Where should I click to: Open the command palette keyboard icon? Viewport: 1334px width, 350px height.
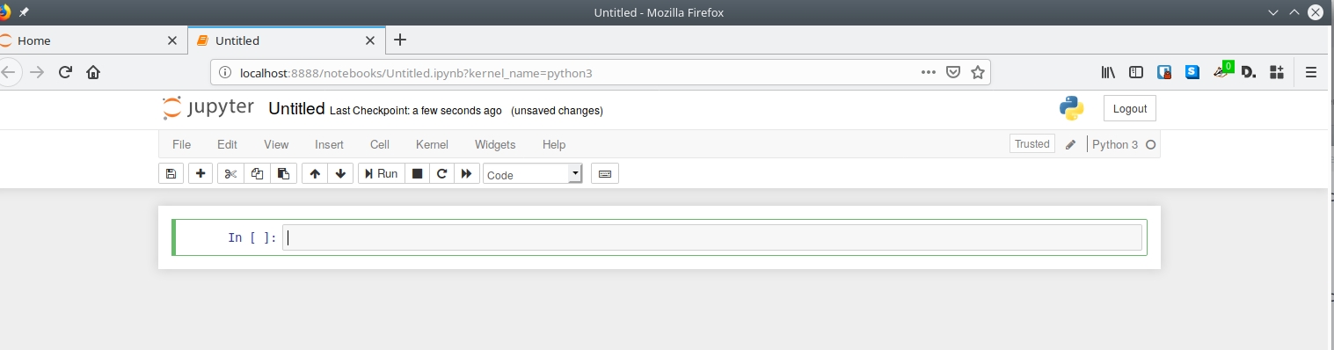tap(605, 173)
